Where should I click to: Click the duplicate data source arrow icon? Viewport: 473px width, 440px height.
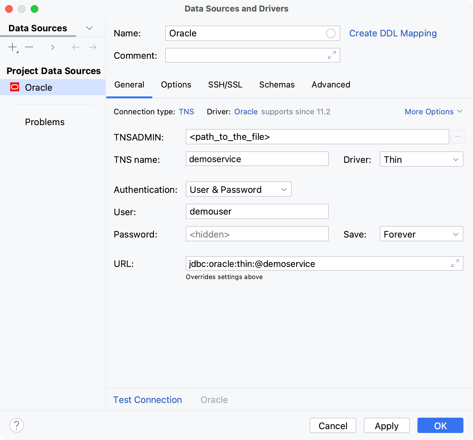53,47
